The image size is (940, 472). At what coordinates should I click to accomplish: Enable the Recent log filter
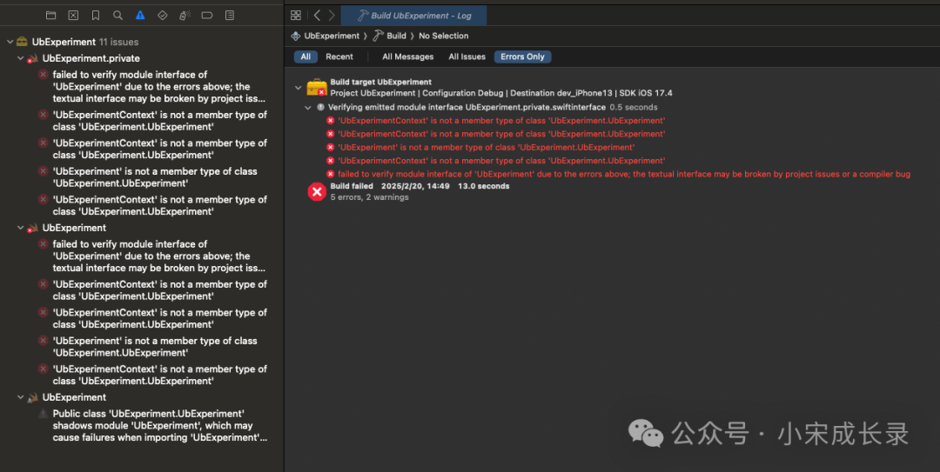(x=339, y=57)
